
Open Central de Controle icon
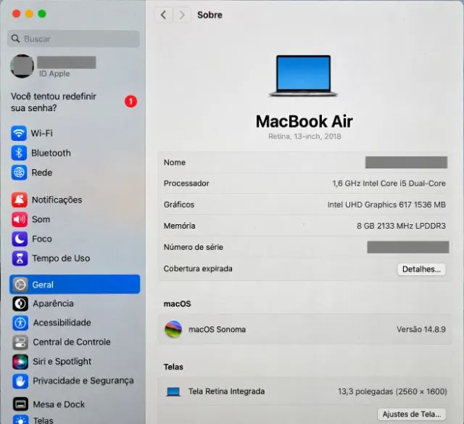point(20,342)
